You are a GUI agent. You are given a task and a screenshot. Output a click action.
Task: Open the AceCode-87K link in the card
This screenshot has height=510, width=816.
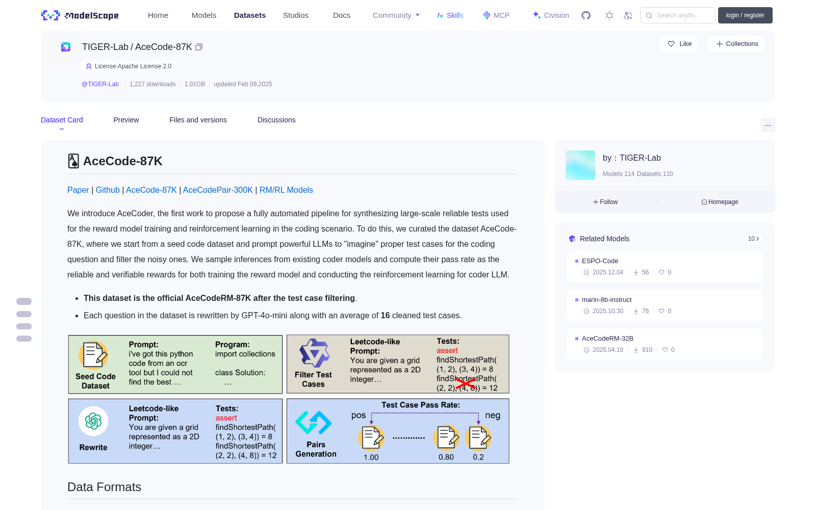[x=151, y=190]
